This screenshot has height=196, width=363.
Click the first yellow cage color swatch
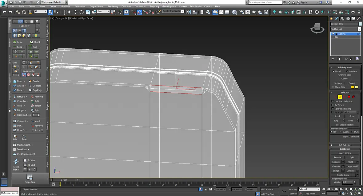coord(352,87)
